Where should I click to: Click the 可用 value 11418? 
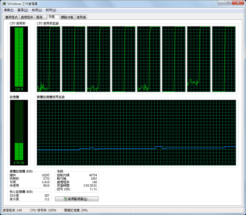45,182
